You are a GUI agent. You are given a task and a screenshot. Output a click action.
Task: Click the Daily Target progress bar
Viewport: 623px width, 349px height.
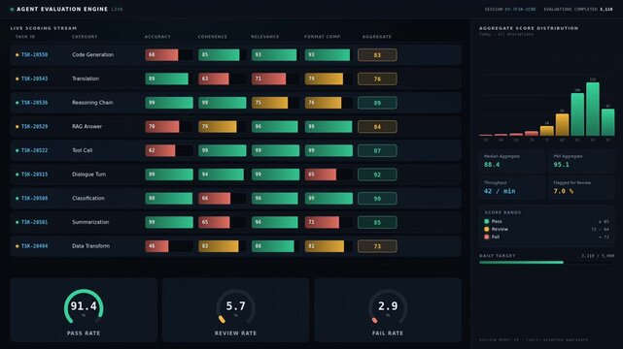(546, 263)
